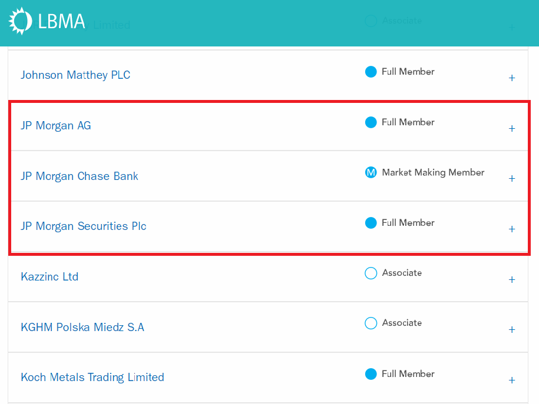Click Kazzinc Ltd Associate outline circle icon
Viewport: 539px width, 404px height.
pyautogui.click(x=371, y=273)
